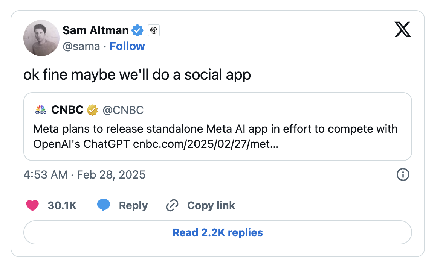Screen dimensions: 443x270
Task: Select the blue verified badge on Sam Altman
Action: pyautogui.click(x=138, y=30)
